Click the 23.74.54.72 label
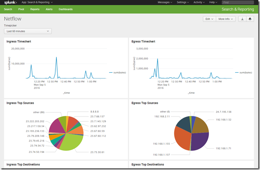Image resolution: width=260 pixels, height=170 pixels. click(37, 145)
